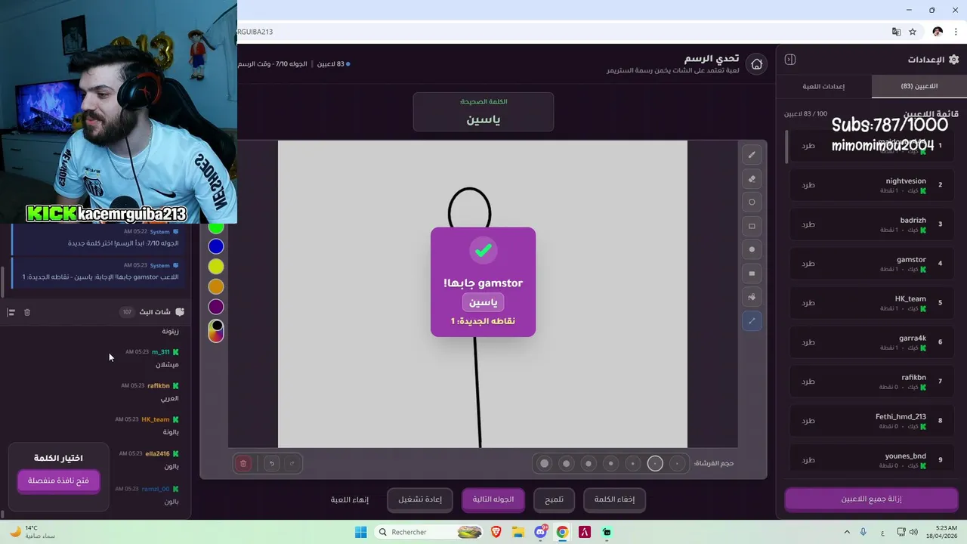Click the browser address bar

tap(559, 32)
